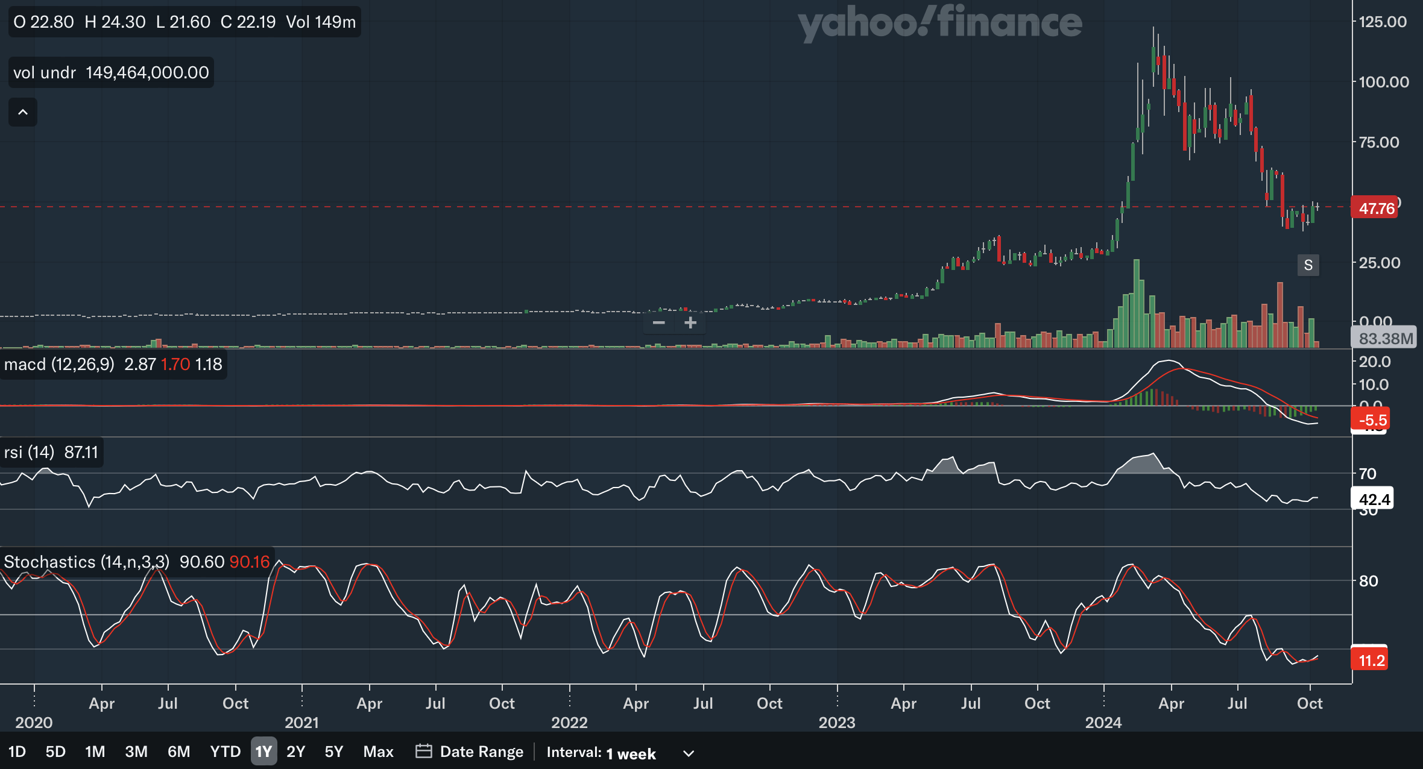Switch to the YTD timeframe tab

click(225, 752)
